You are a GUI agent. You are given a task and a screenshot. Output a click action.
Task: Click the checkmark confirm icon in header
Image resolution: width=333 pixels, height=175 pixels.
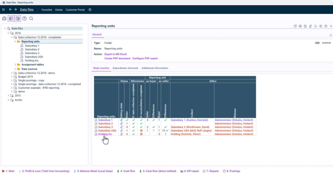click(316, 26)
